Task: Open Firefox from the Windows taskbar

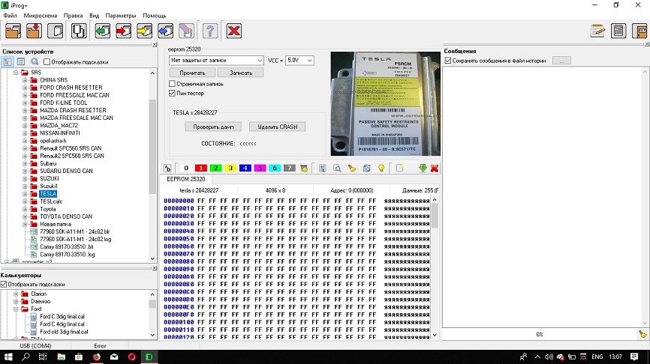Action: [97, 357]
